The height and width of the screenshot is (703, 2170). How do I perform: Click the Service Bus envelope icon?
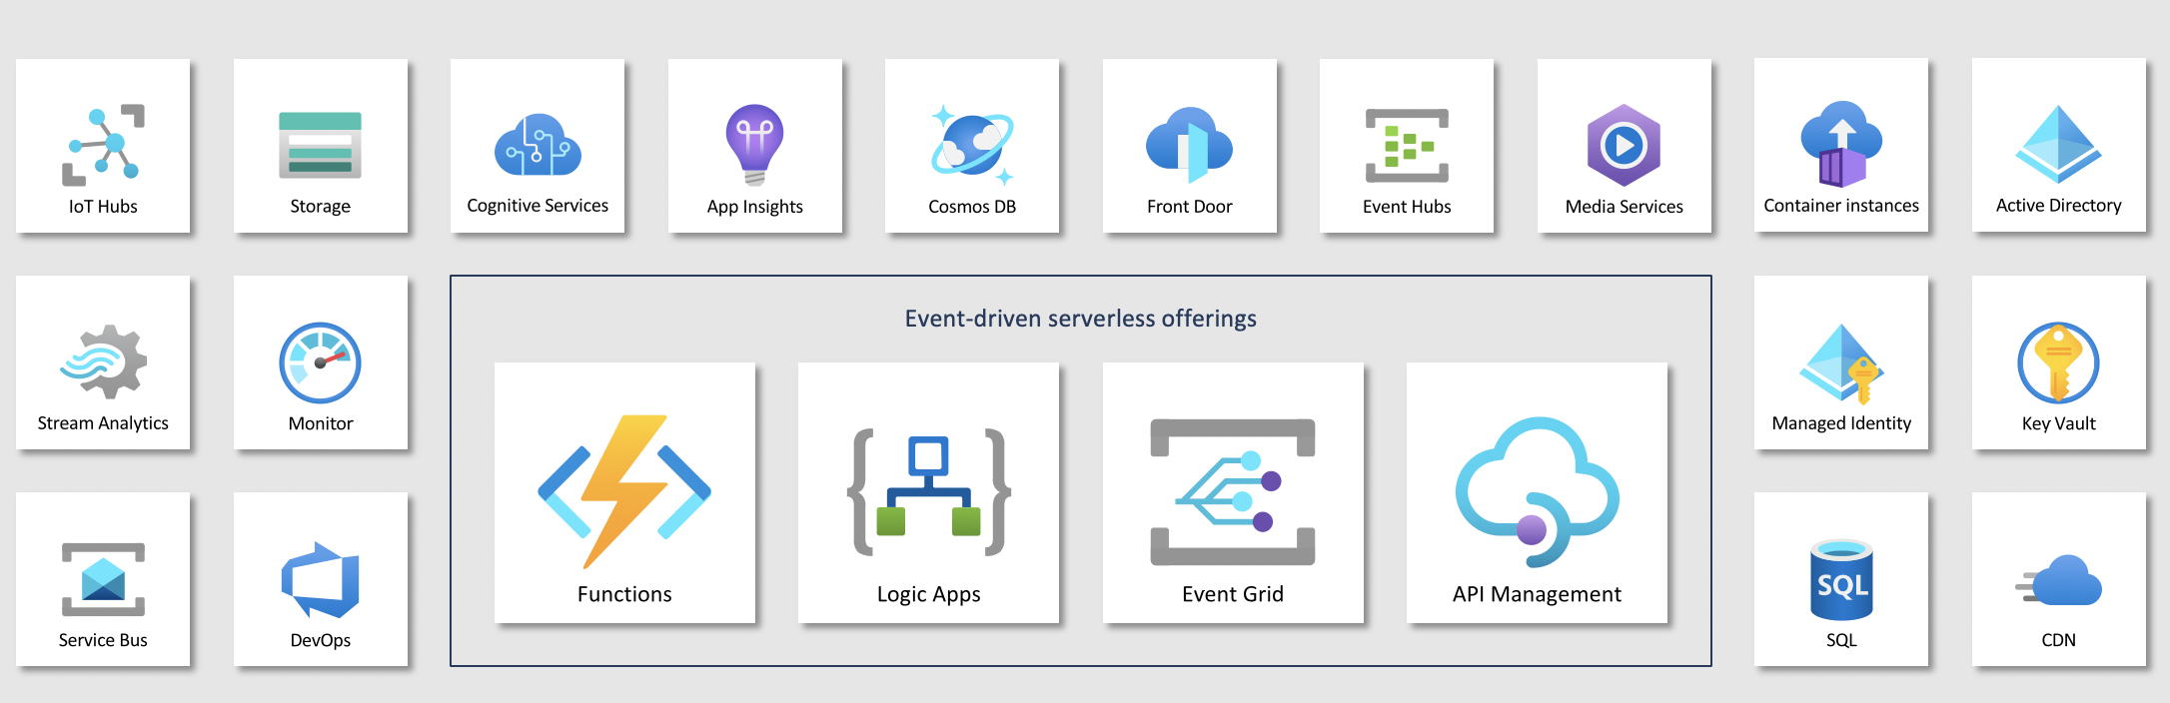(103, 579)
